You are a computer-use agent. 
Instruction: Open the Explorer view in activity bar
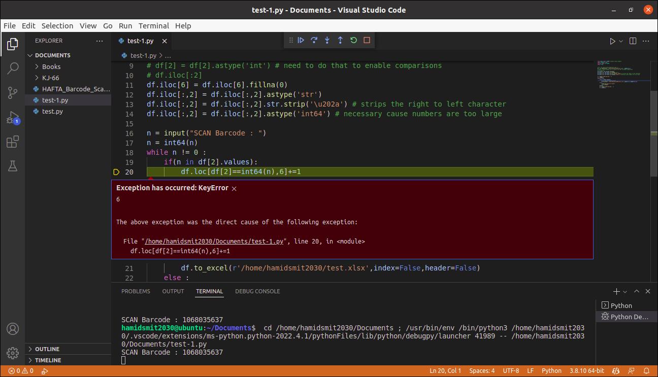[13, 44]
